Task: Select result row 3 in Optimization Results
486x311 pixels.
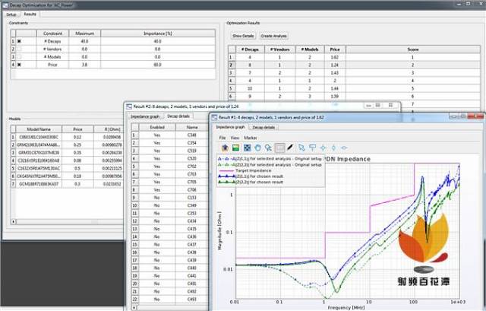Action: (x=354, y=73)
